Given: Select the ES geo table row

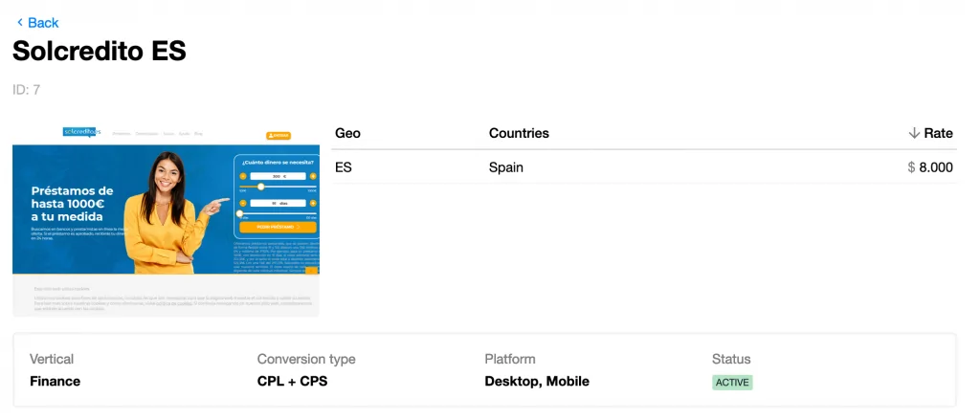Looking at the screenshot, I should coord(643,167).
